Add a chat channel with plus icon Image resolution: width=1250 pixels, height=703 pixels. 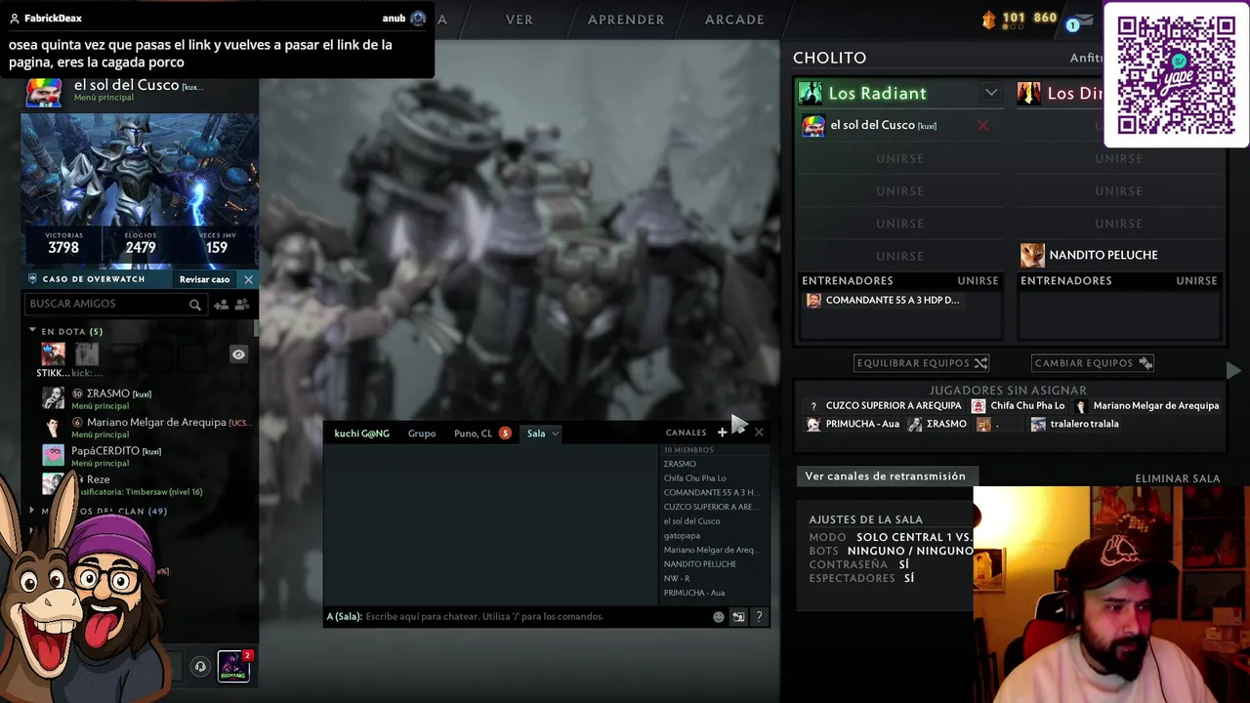(722, 433)
